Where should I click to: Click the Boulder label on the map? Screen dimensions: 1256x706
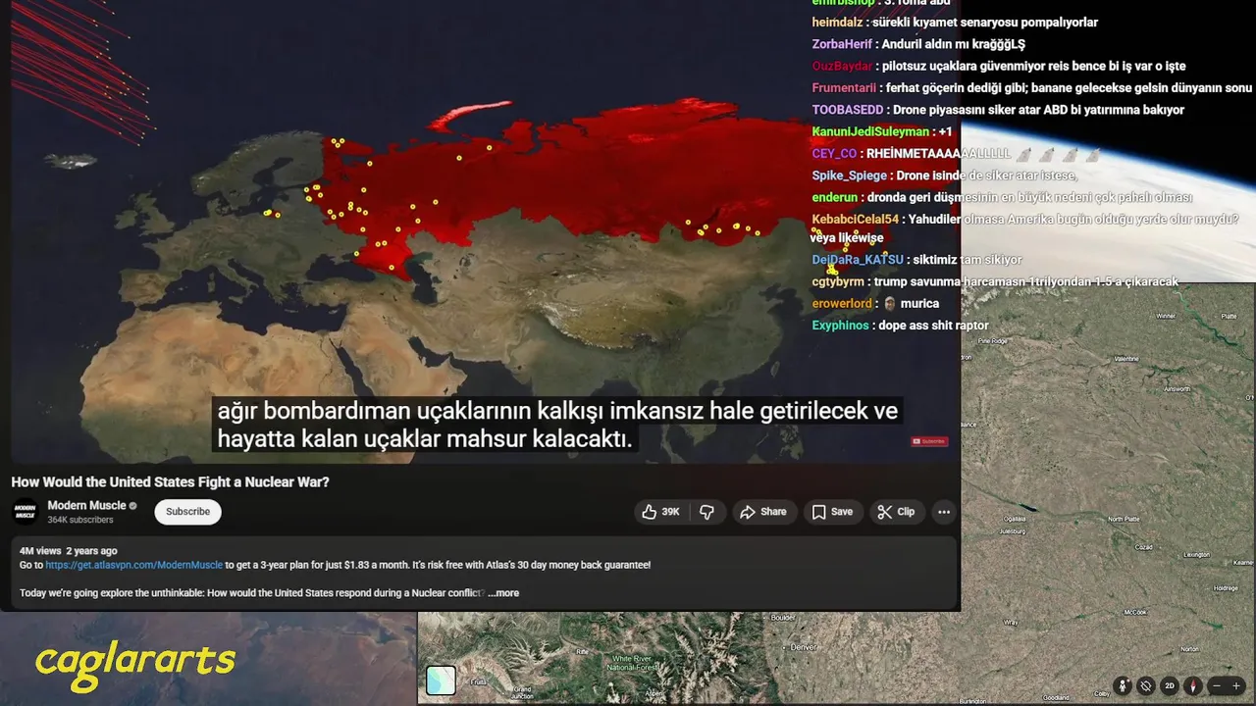coord(783,618)
